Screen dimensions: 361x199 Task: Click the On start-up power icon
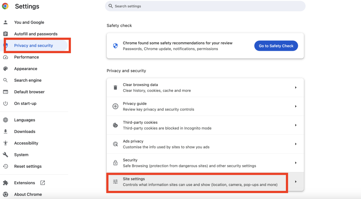click(6, 103)
